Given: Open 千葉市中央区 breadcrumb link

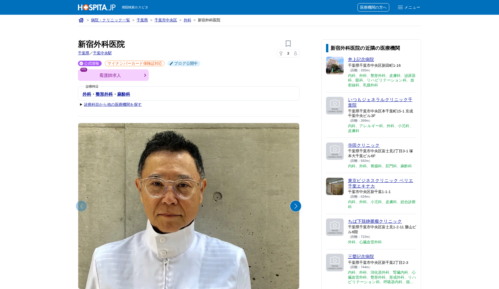Looking at the screenshot, I should click(x=165, y=20).
